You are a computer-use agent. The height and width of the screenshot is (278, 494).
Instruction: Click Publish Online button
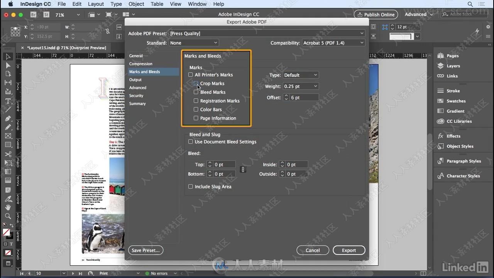click(x=376, y=14)
